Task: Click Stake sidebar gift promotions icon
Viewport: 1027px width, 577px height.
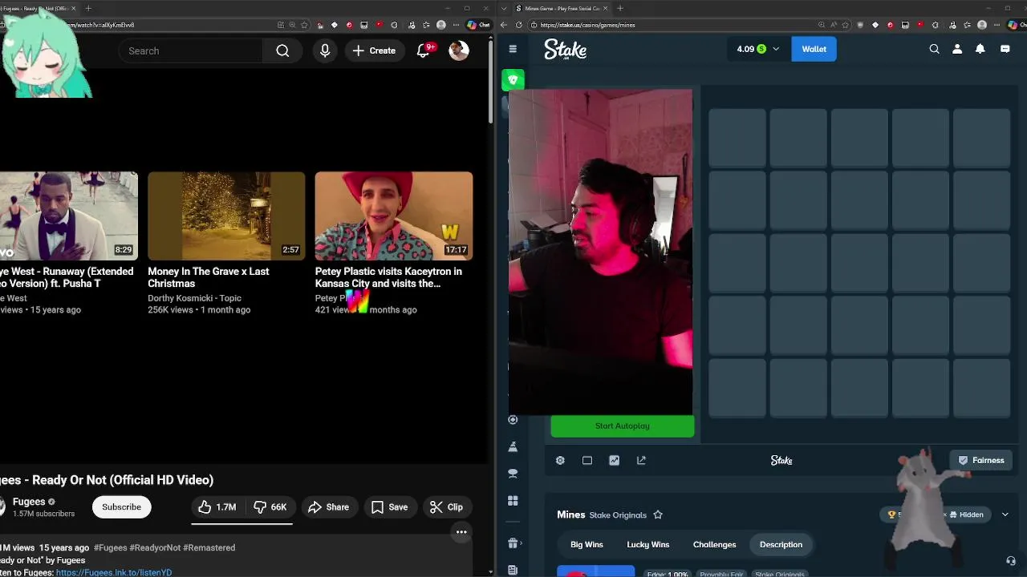Action: click(513, 543)
